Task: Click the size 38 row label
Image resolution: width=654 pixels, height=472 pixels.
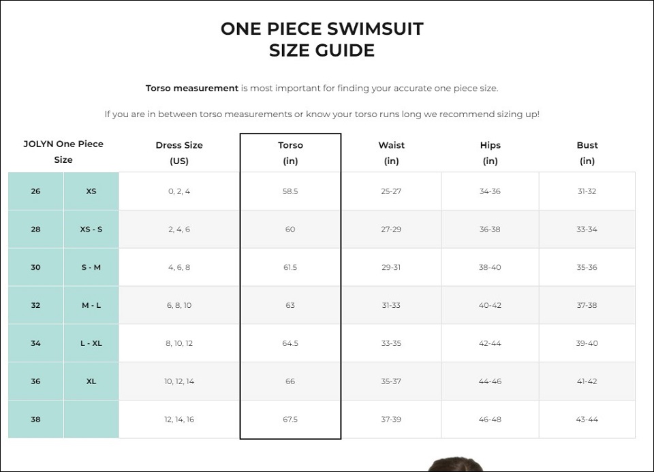Action: pyautogui.click(x=36, y=419)
